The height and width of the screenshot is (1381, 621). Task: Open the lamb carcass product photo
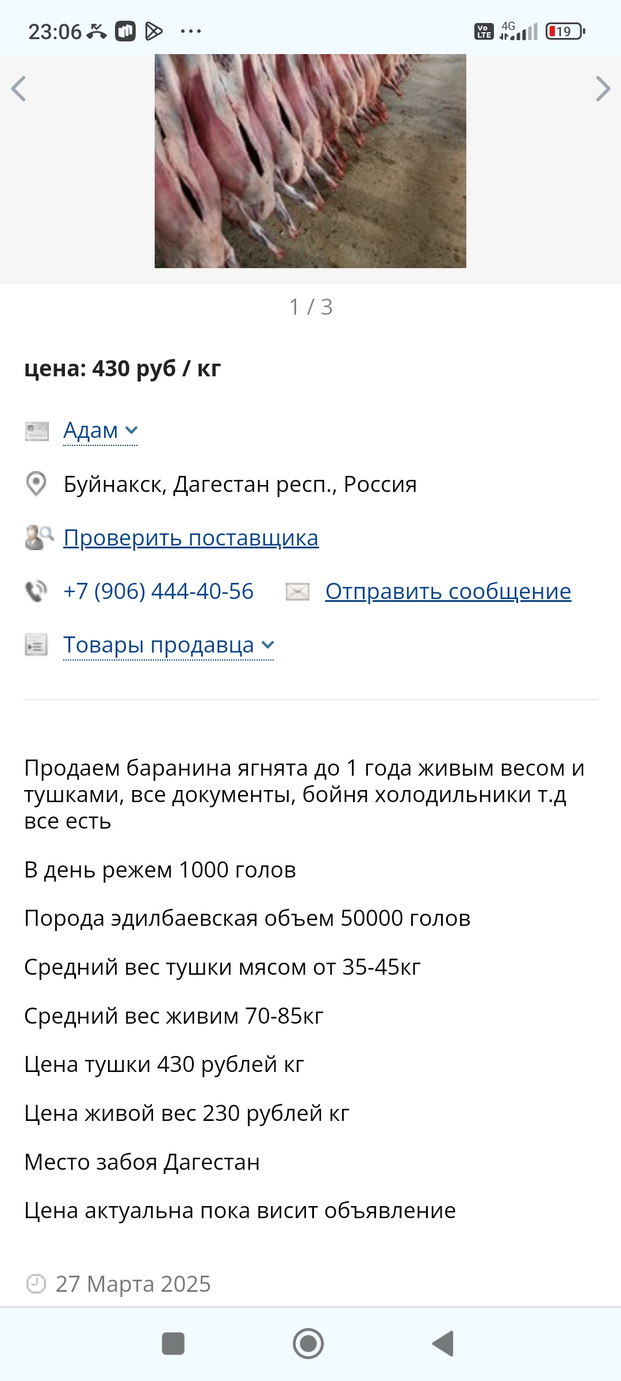(x=310, y=161)
